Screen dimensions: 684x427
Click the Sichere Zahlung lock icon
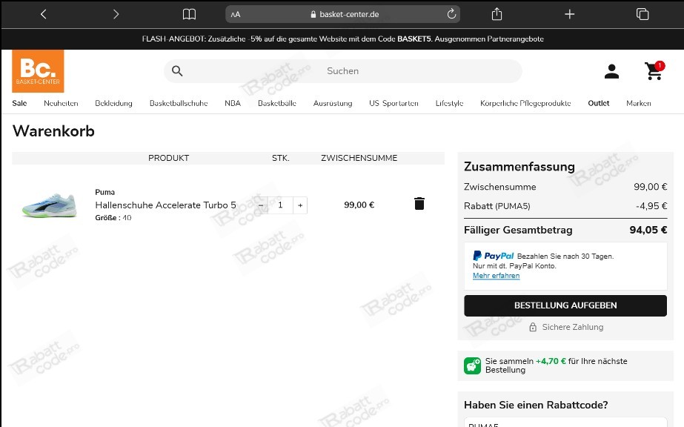[533, 327]
